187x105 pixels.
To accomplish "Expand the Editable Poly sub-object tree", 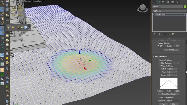I will coord(154,15).
